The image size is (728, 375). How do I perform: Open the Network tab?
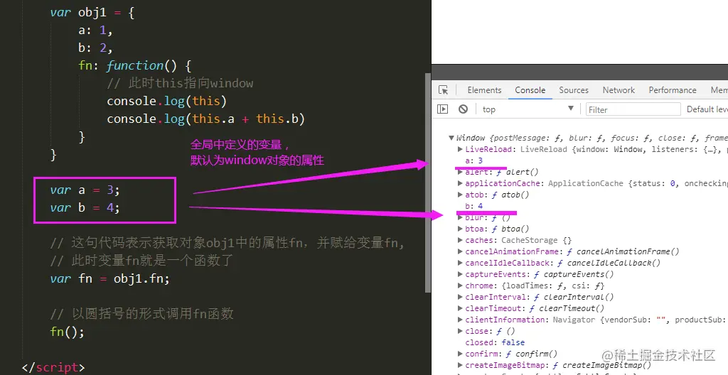point(619,90)
